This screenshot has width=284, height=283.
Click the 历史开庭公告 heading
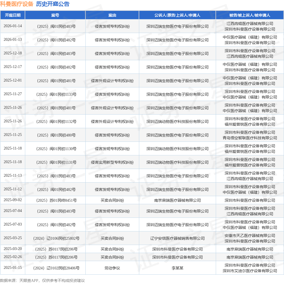tap(53, 4)
